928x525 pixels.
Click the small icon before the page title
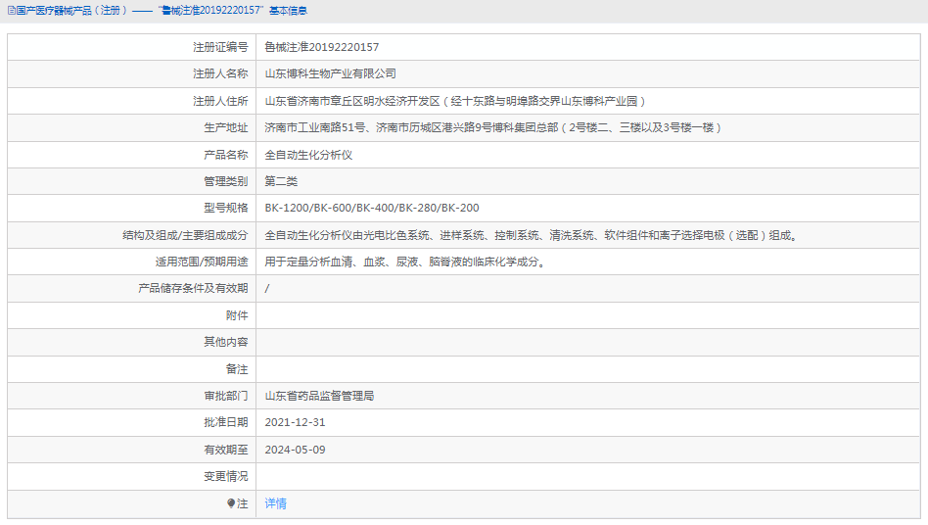click(9, 11)
